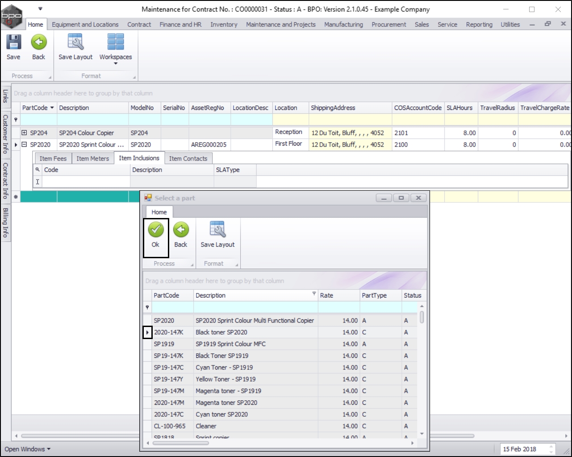This screenshot has width=572, height=457.
Task: Click Save Layout in the main window ribbon
Action: pyautogui.click(x=75, y=47)
